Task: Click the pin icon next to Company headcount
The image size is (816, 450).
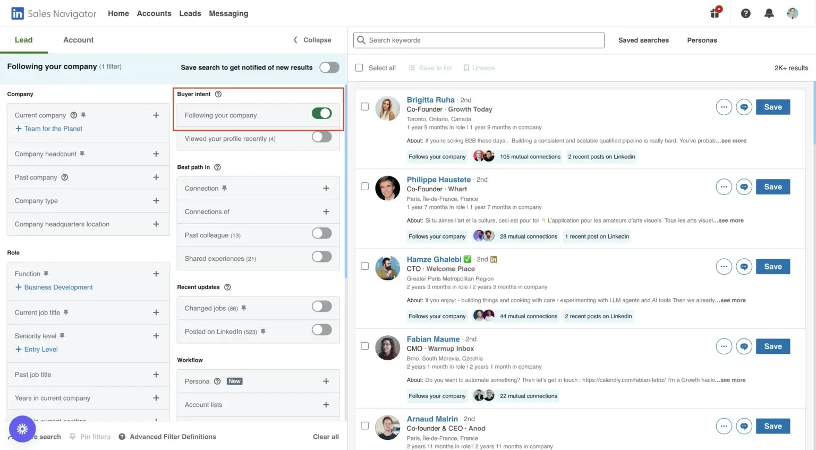Action: 82,154
